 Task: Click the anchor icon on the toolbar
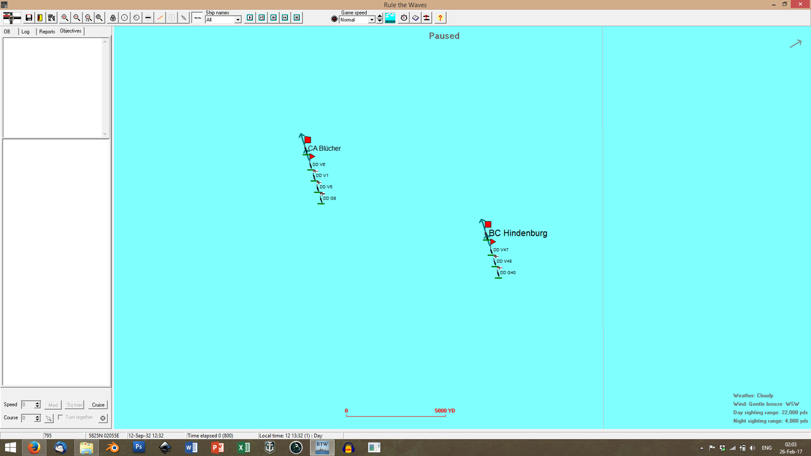pyautogui.click(x=112, y=17)
